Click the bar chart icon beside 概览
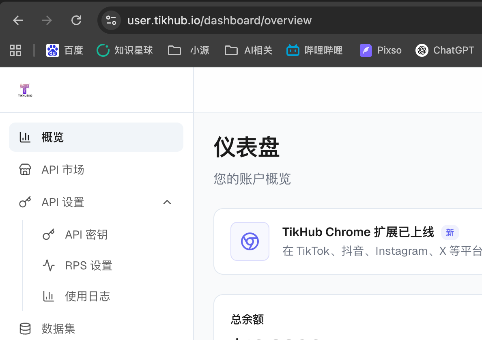 pos(25,137)
